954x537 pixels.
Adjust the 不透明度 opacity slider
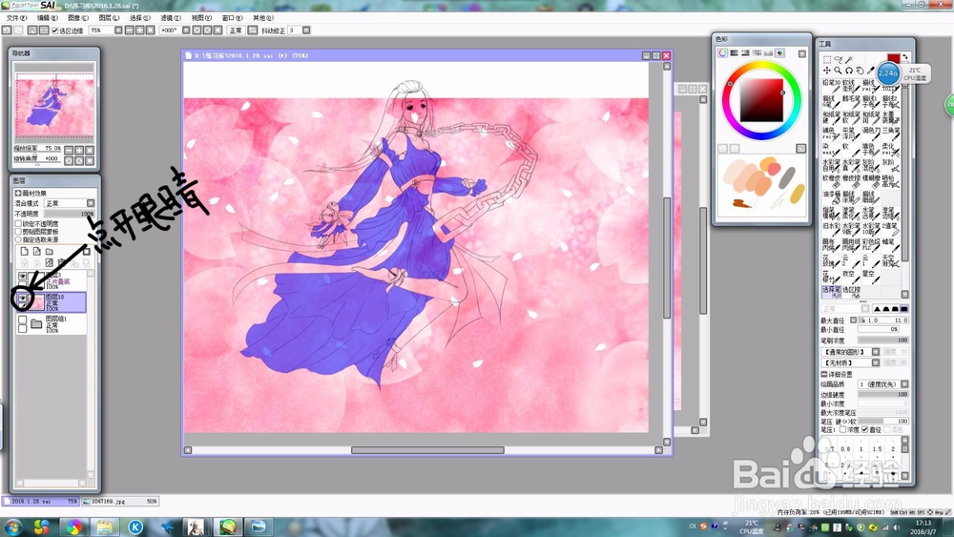coord(70,214)
